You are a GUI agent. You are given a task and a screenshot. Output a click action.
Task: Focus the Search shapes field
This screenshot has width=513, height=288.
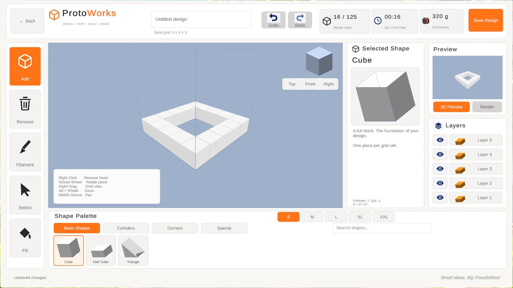tap(382, 228)
